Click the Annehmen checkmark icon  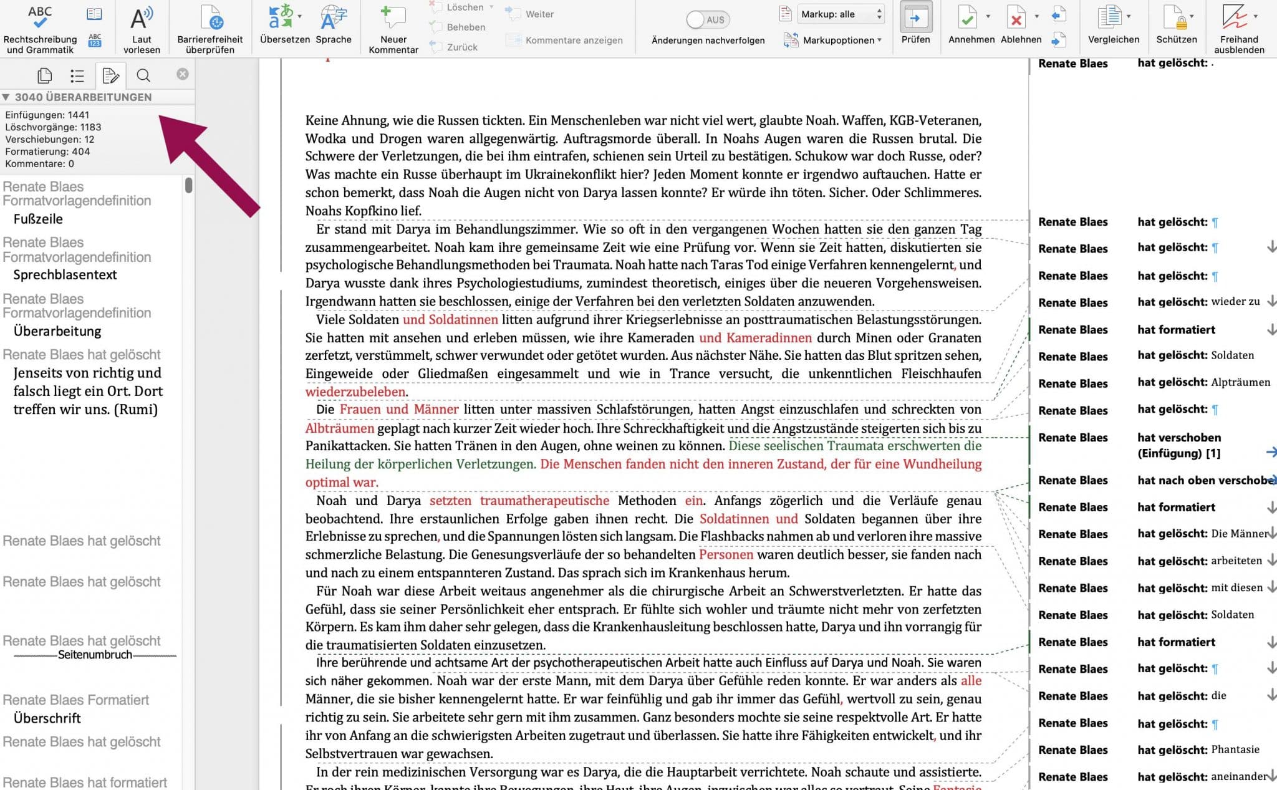click(967, 19)
